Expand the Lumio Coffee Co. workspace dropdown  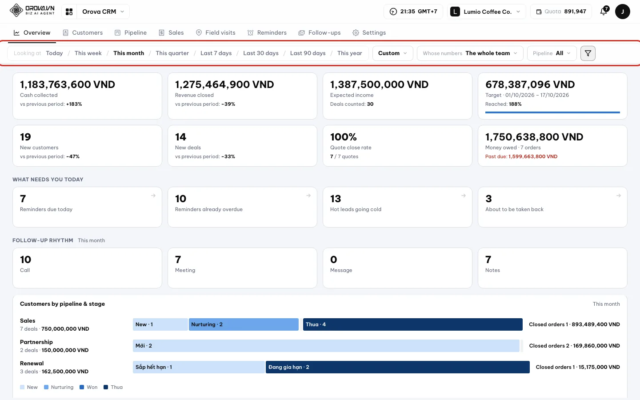click(487, 12)
